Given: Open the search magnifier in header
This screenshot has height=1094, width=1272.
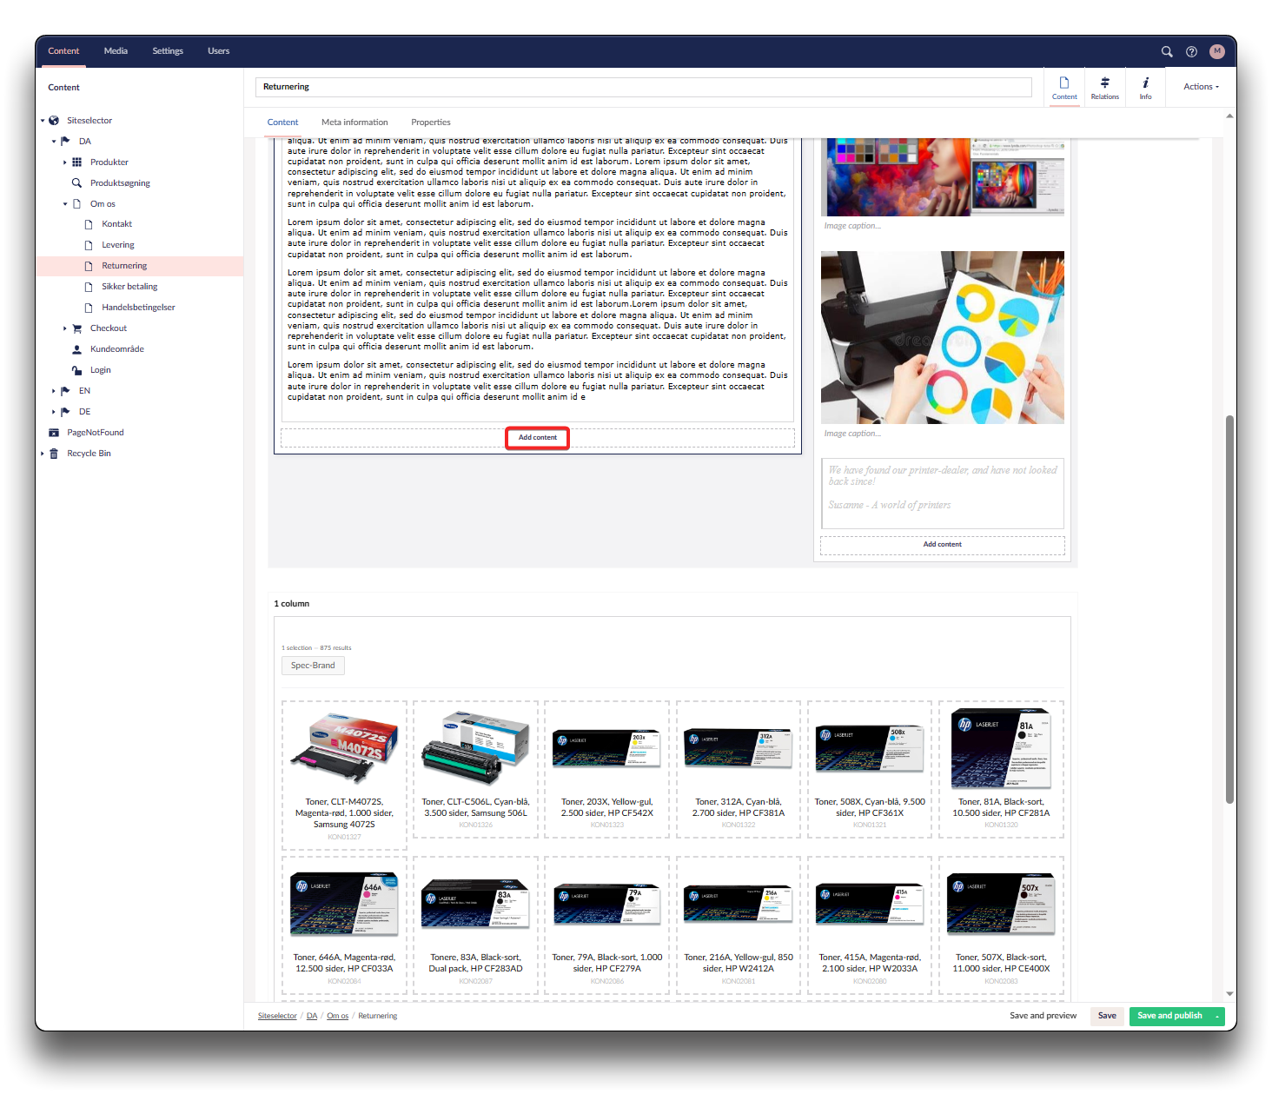Looking at the screenshot, I should click(x=1167, y=51).
